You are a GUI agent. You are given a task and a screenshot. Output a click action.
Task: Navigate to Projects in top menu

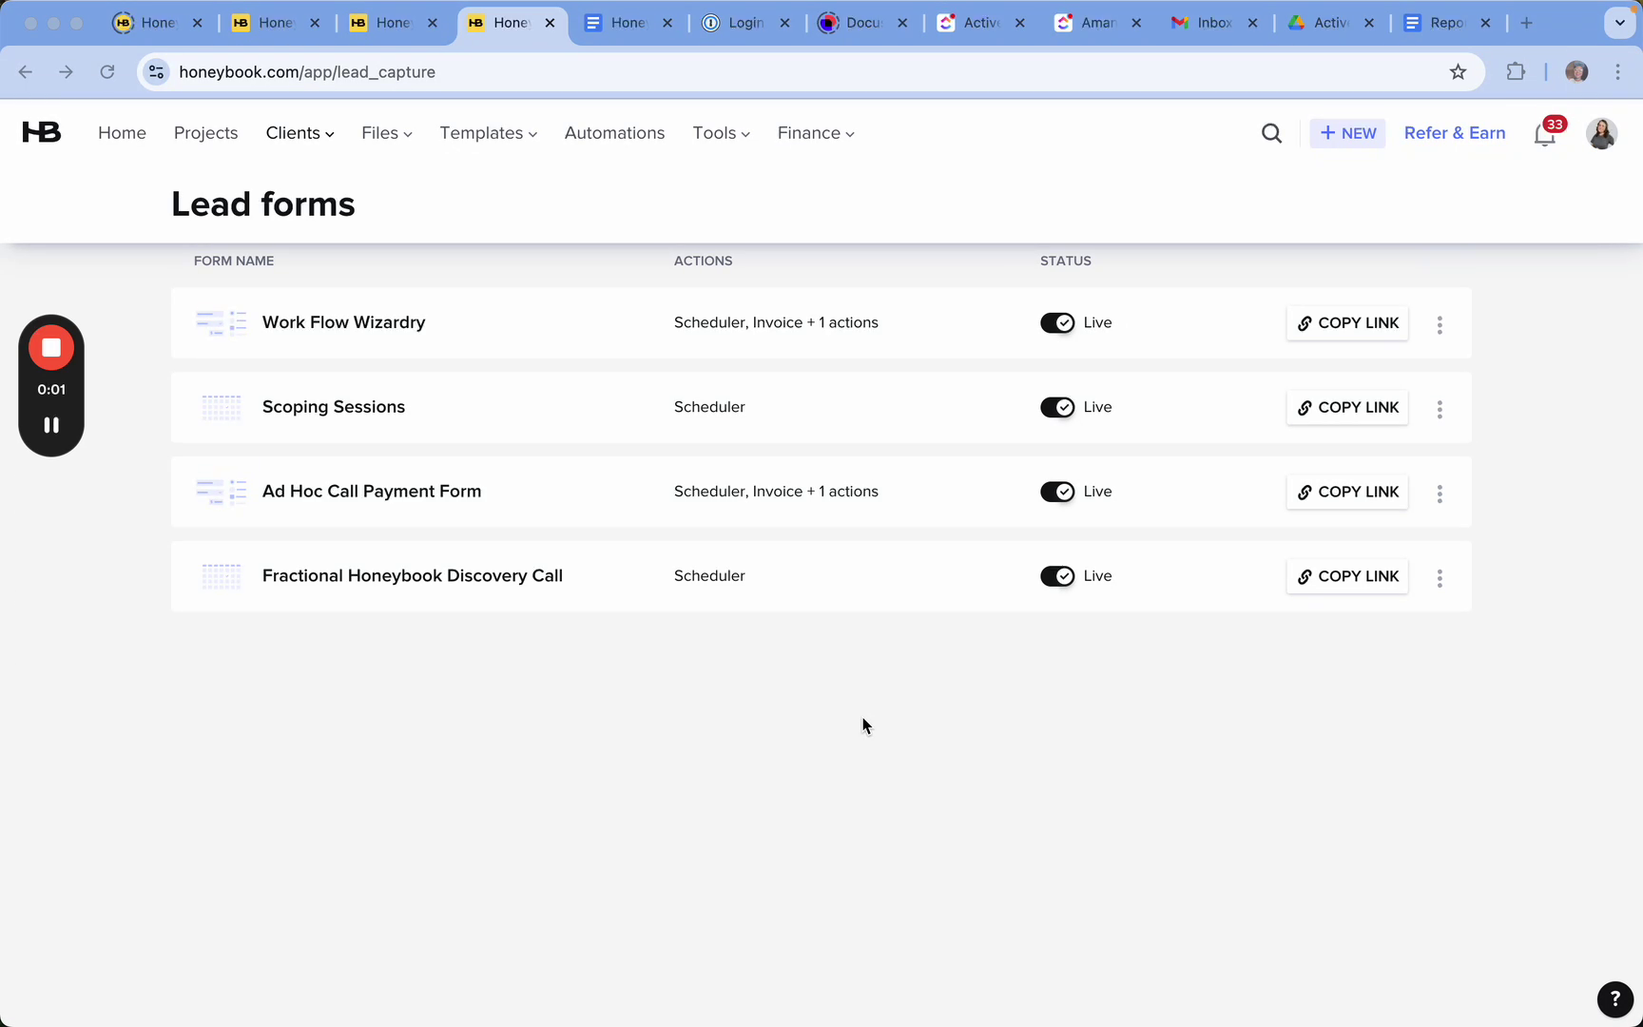[205, 134]
